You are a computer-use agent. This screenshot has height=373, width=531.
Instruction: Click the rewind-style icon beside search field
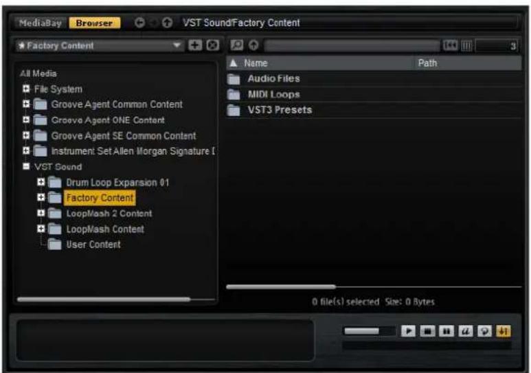click(450, 45)
